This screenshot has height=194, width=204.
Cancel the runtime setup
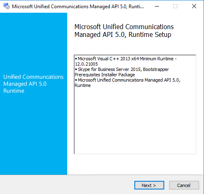point(184,185)
